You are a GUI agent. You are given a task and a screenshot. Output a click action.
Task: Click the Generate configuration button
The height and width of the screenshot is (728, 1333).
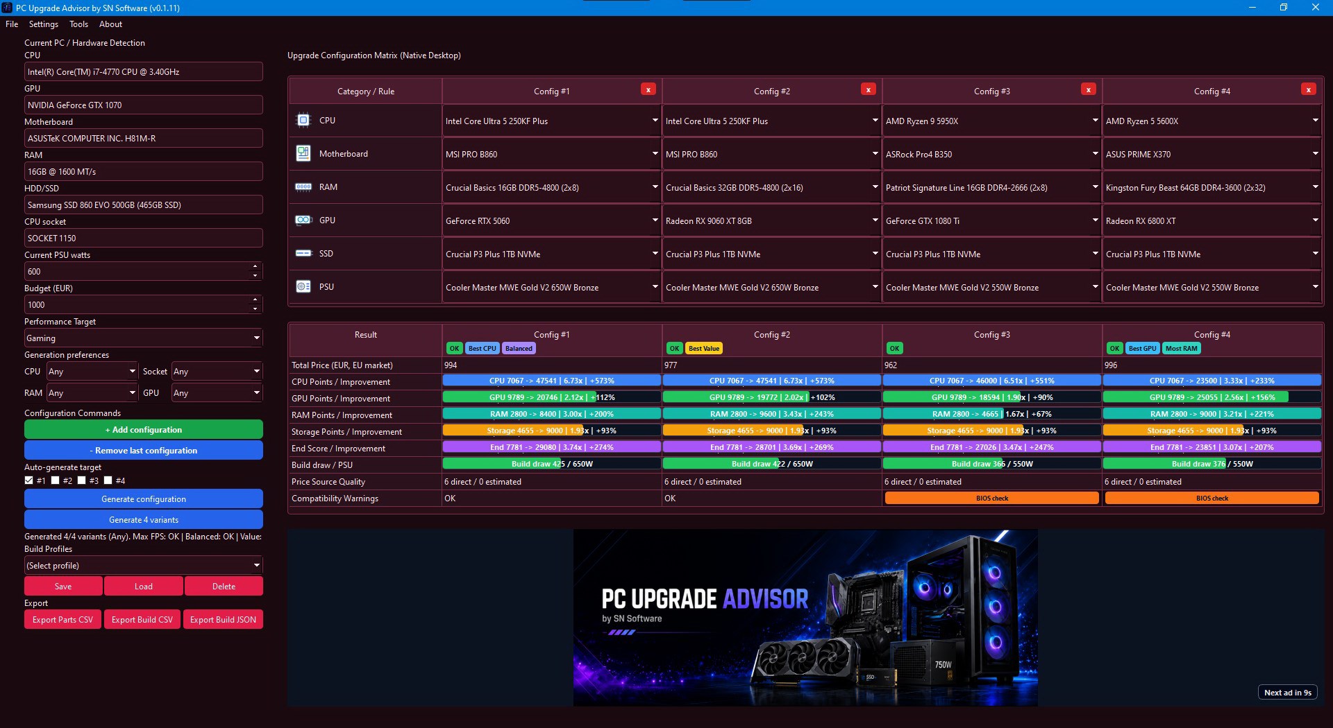[143, 499]
